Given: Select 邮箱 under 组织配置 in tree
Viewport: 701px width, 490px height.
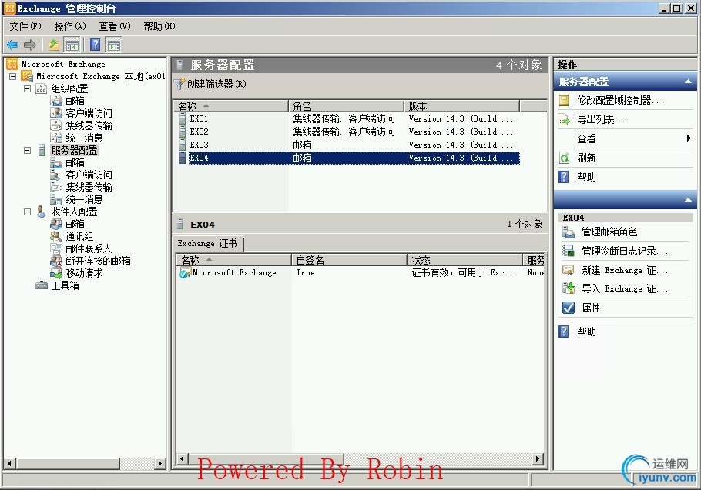Looking at the screenshot, I should click(75, 101).
